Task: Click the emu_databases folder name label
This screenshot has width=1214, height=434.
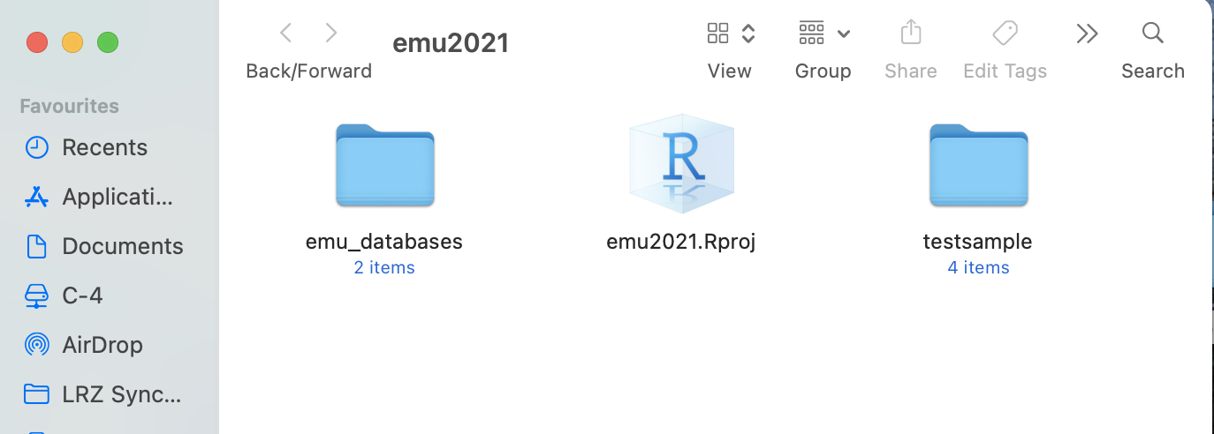Action: click(x=384, y=242)
